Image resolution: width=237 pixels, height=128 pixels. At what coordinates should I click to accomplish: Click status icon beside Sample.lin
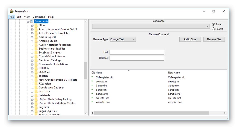92,89
